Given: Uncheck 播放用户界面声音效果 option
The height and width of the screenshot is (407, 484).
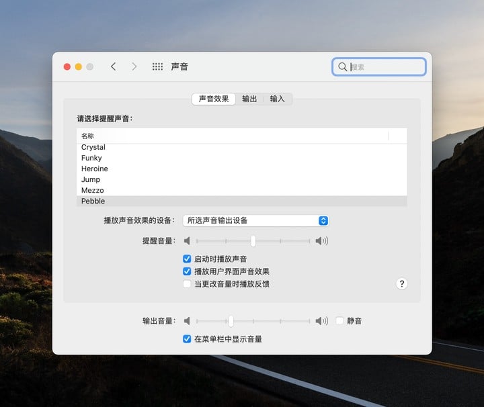Looking at the screenshot, I should click(187, 271).
